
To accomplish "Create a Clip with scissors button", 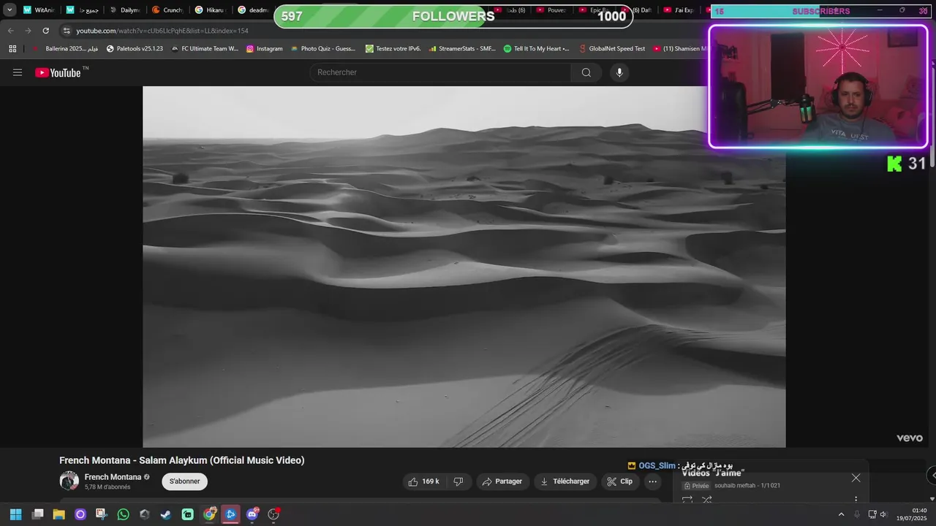I will [x=619, y=481].
